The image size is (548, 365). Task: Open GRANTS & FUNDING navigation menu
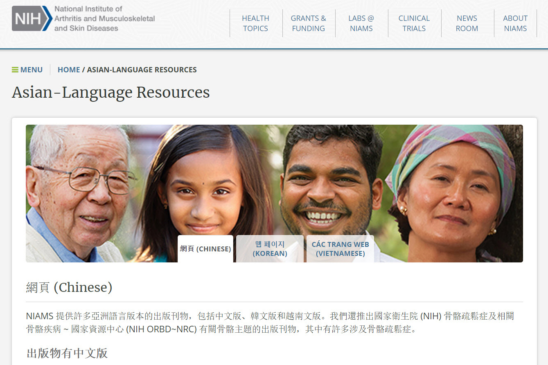pos(309,23)
